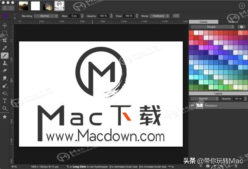Add a new layer with plus icon
248x169 pixels.
(x=201, y=166)
